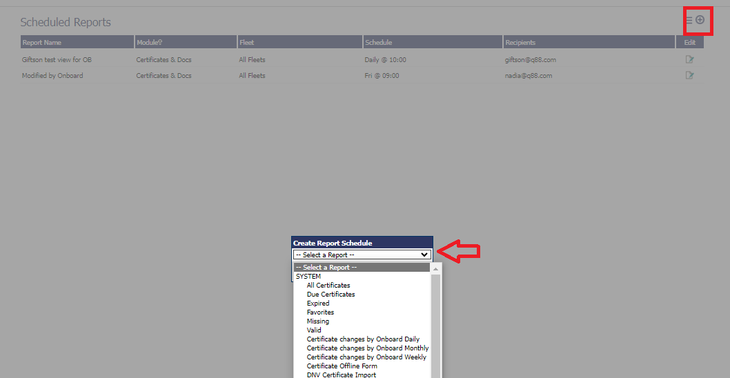Sort by Recipients column header
Image resolution: width=730 pixels, height=378 pixels.
(x=589, y=42)
